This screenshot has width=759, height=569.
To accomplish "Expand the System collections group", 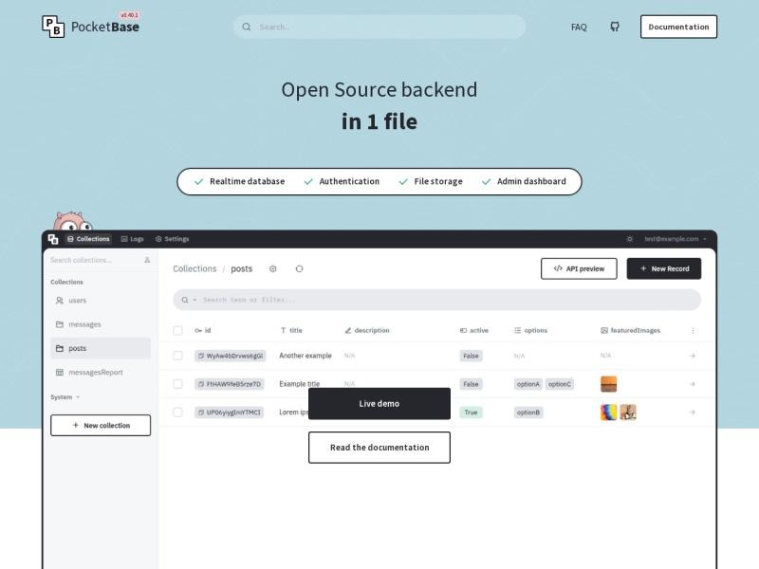I will 65,397.
